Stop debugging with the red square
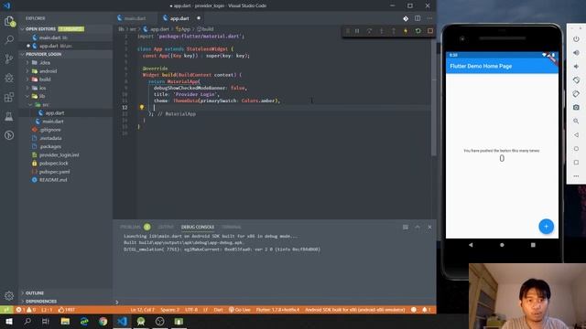Image resolution: width=586 pixels, height=329 pixels. (x=430, y=31)
